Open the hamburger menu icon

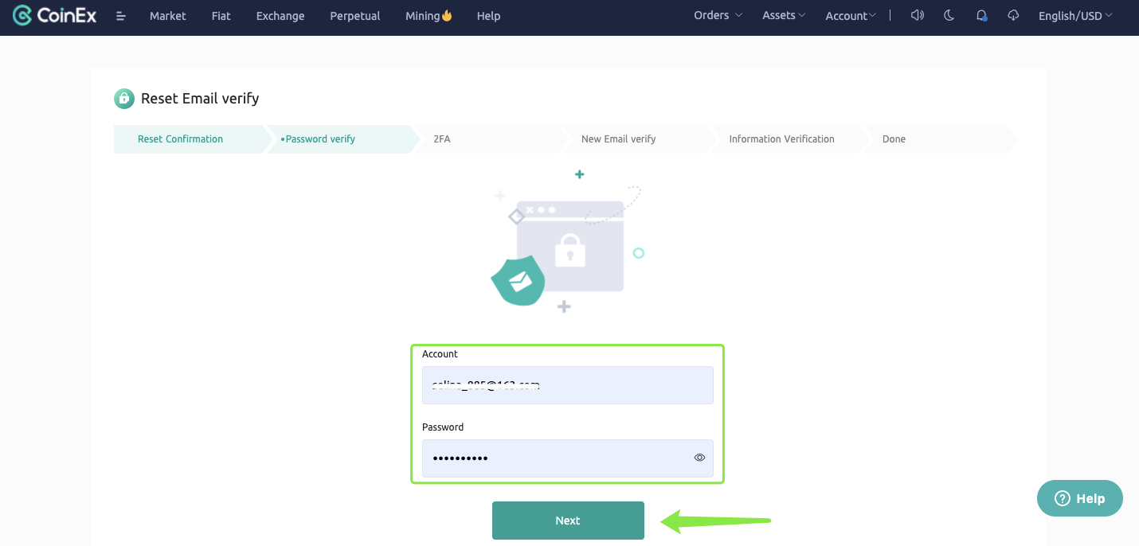[121, 16]
